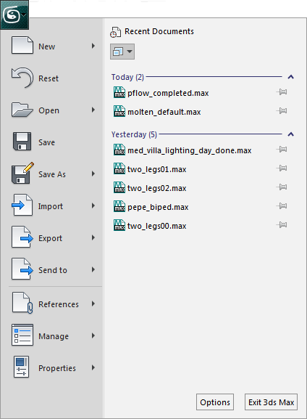The image size is (307, 419).
Task: Toggle pin for pepe_biped.max
Action: pos(282,206)
